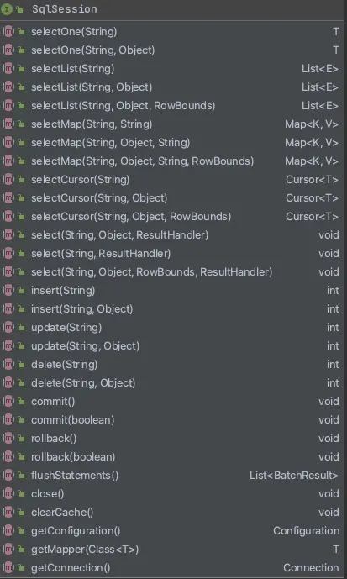
Task: Click the method icon next to getConnection()
Action: 8,567
